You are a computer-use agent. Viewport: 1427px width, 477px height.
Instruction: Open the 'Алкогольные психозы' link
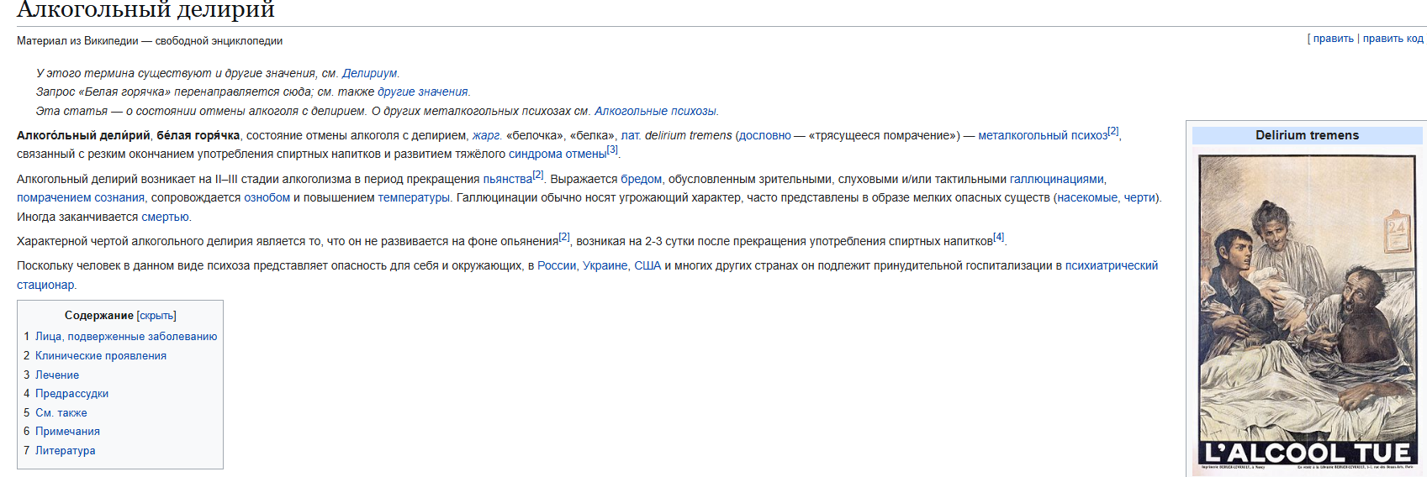tap(655, 112)
